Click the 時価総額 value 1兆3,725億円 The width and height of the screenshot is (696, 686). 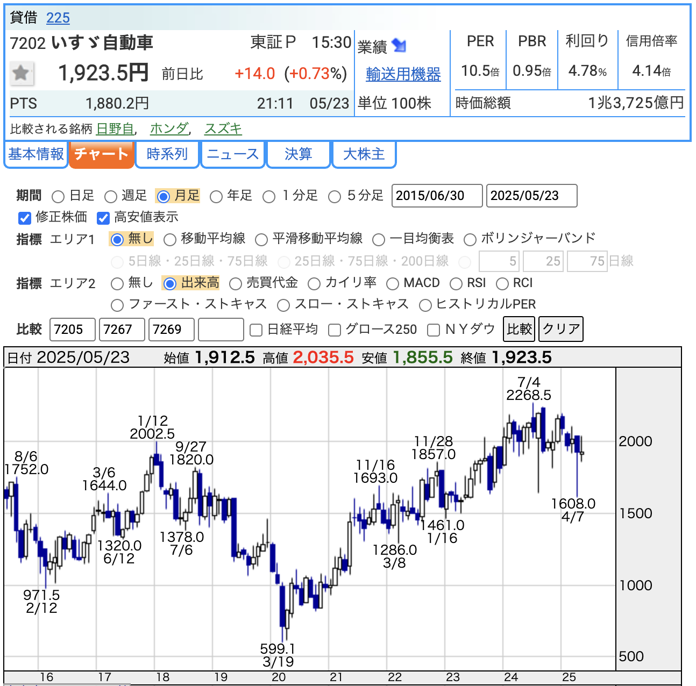click(x=636, y=103)
